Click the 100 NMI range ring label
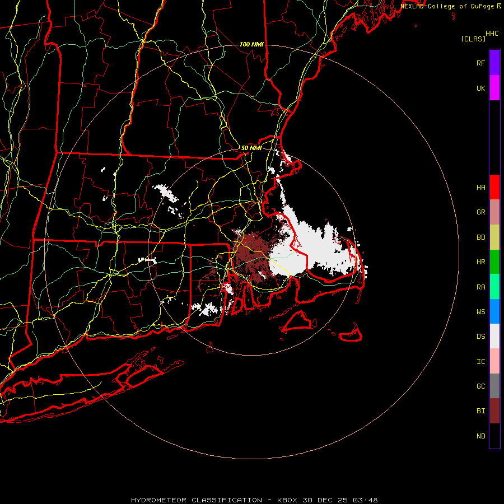 (251, 44)
